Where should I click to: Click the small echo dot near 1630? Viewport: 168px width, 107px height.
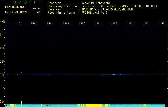[x=159, y=71]
